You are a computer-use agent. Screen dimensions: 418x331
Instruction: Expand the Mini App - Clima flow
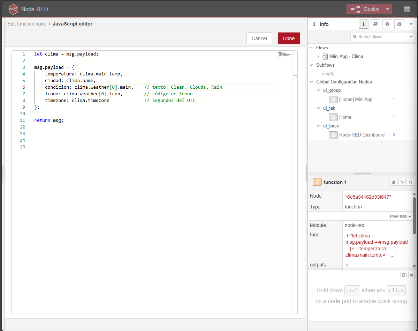click(318, 56)
